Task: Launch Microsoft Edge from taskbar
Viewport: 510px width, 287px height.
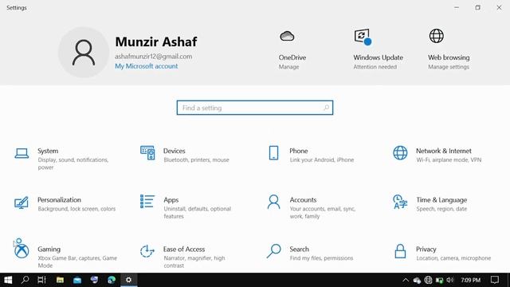Action: click(x=112, y=280)
